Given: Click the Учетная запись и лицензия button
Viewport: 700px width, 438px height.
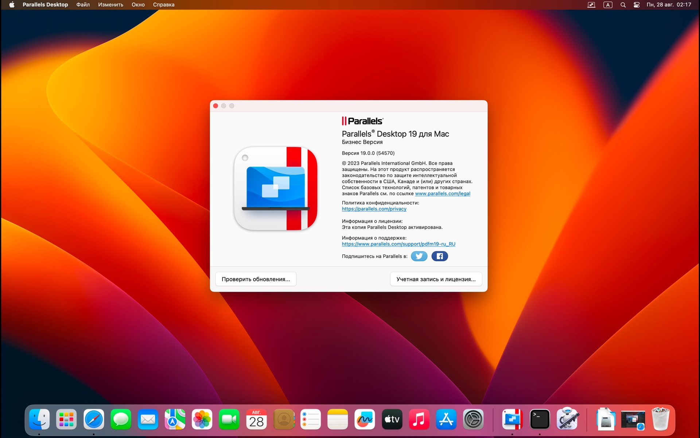Looking at the screenshot, I should click(x=436, y=279).
